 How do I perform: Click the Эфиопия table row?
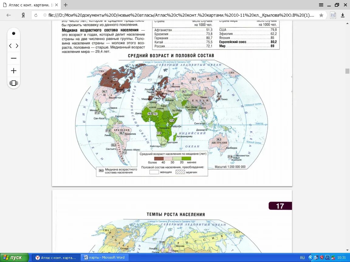click(x=248, y=34)
